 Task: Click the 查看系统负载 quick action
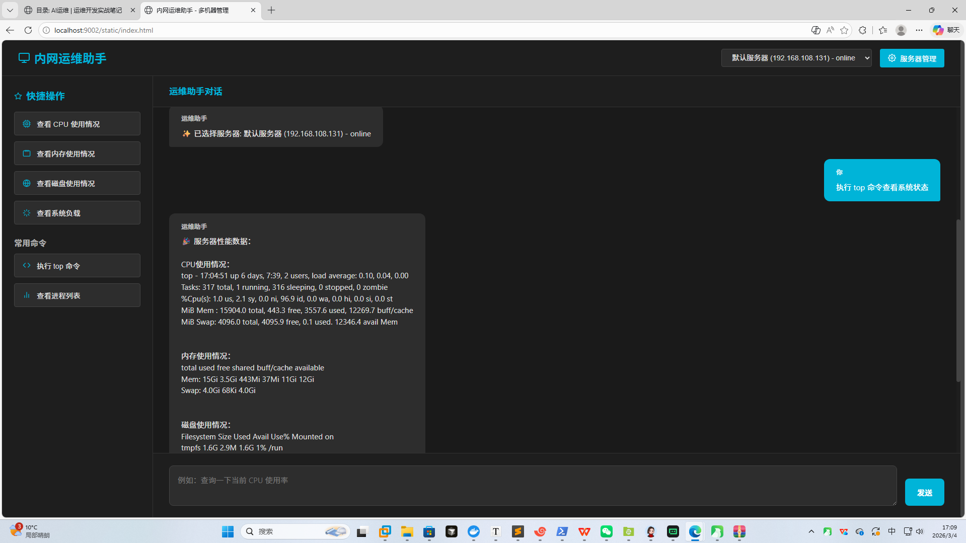tap(77, 213)
